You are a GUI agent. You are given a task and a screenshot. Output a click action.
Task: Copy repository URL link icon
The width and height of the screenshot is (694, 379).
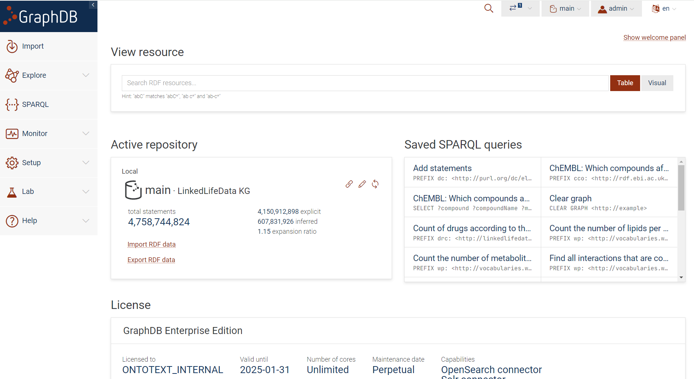[x=349, y=184]
